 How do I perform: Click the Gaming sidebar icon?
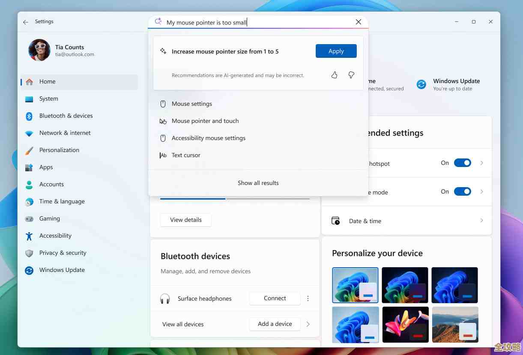pyautogui.click(x=29, y=218)
